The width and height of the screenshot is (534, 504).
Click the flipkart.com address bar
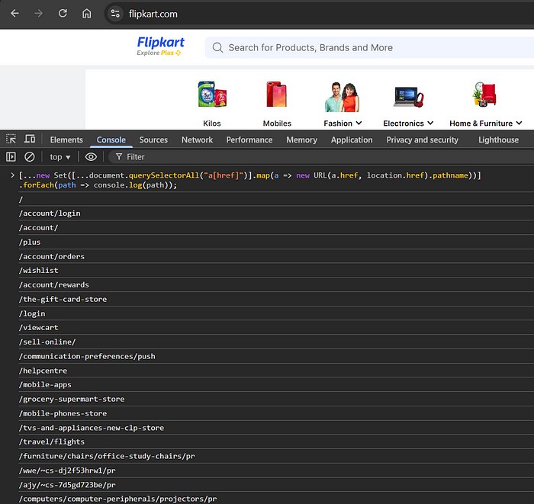[320, 14]
